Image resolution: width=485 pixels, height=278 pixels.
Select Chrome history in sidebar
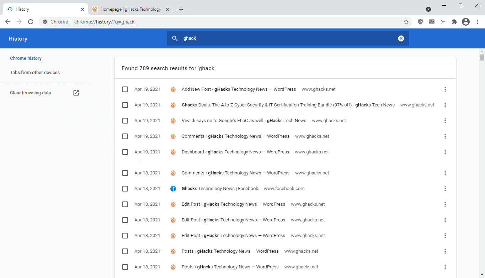coord(26,58)
